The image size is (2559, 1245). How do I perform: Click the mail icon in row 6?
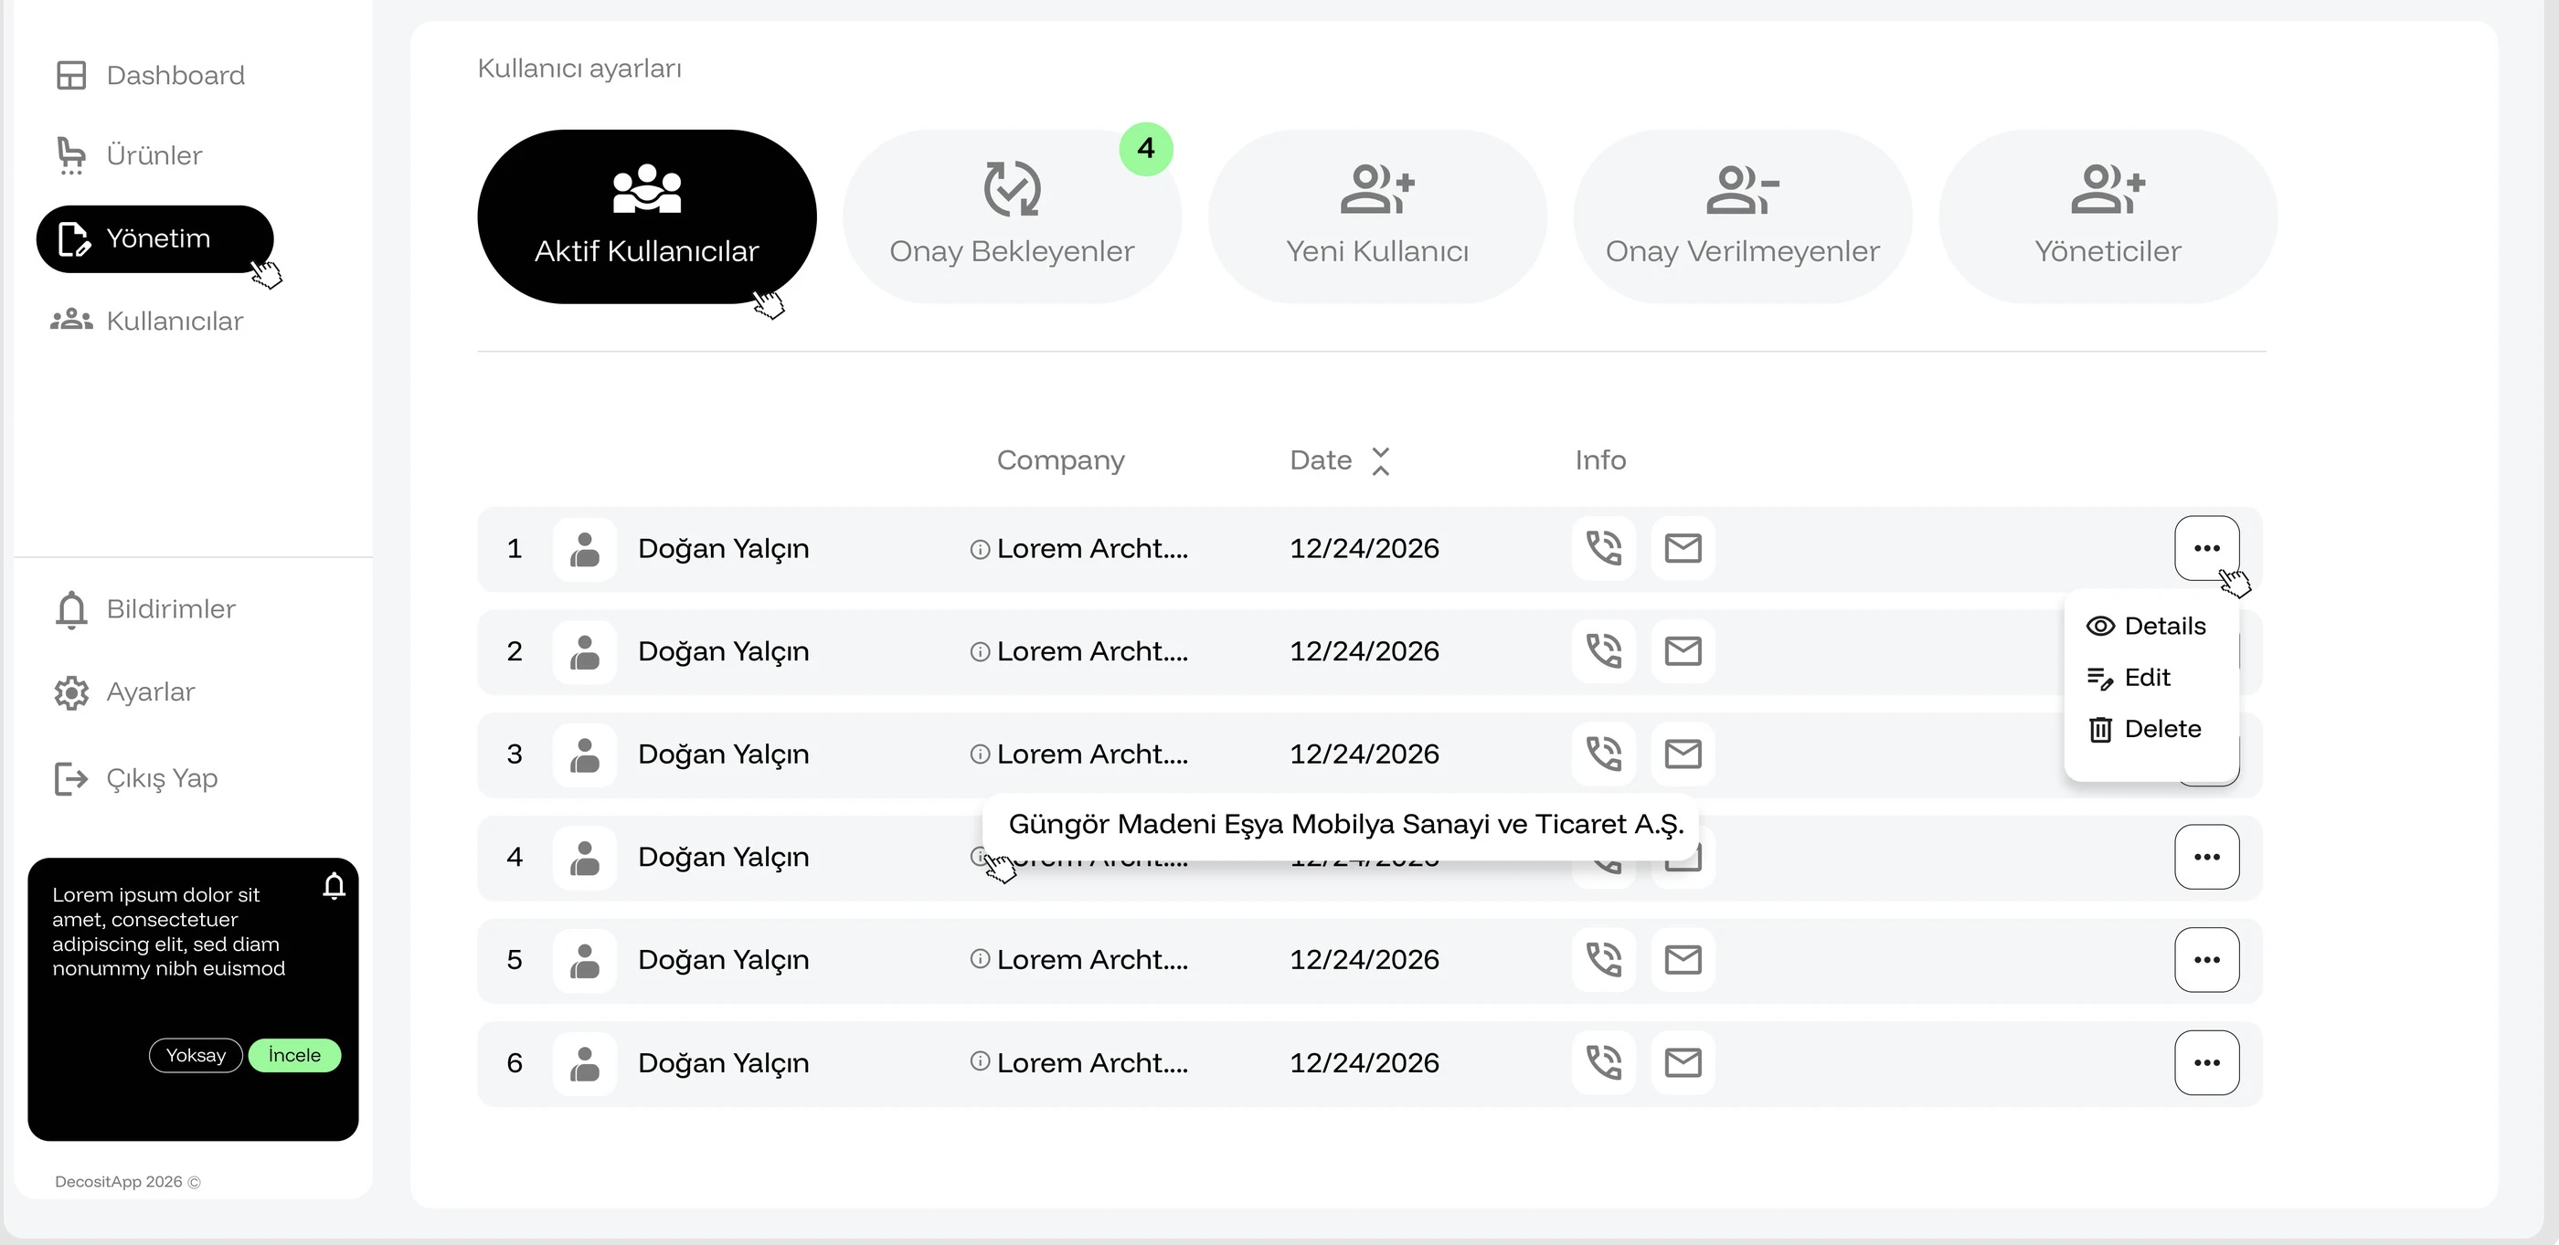[1683, 1062]
